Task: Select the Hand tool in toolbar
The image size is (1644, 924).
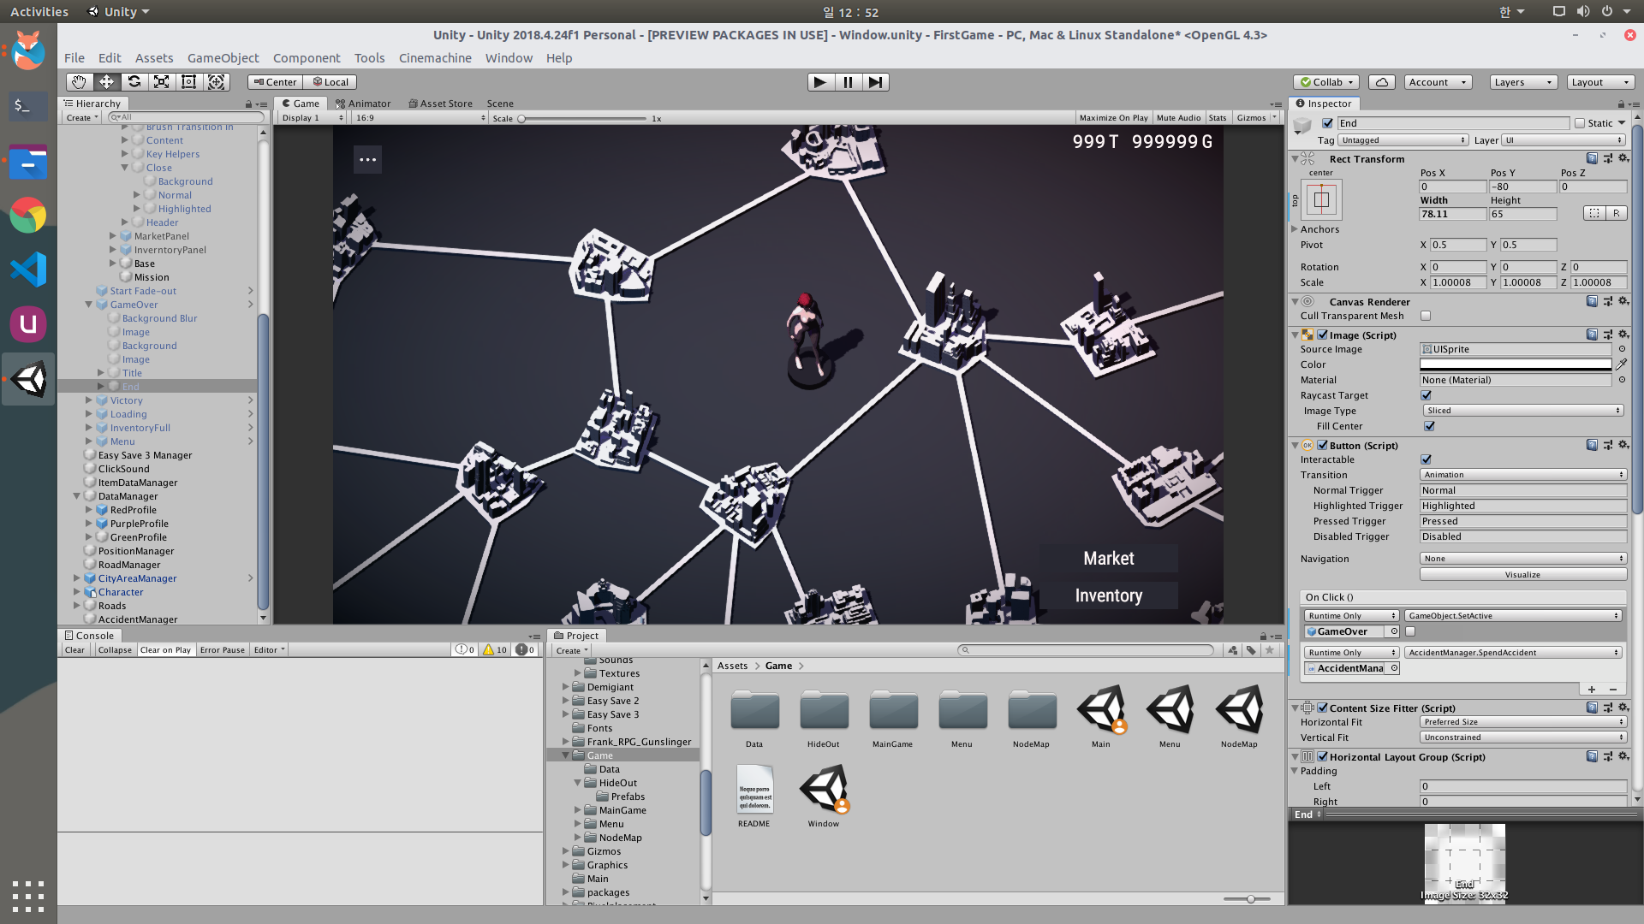Action: click(79, 82)
